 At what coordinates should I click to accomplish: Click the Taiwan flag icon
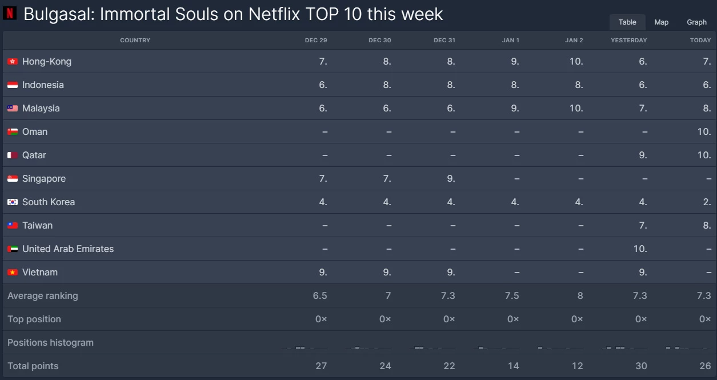click(13, 226)
